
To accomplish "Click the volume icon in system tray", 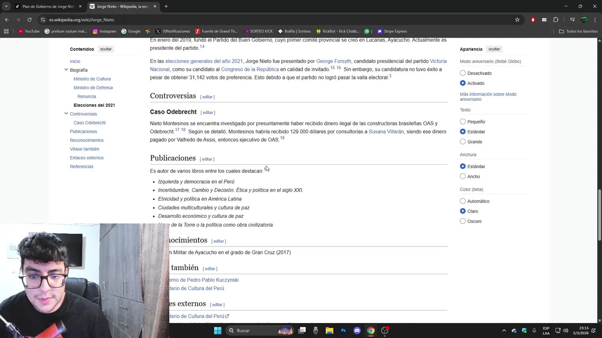I will tap(565, 330).
